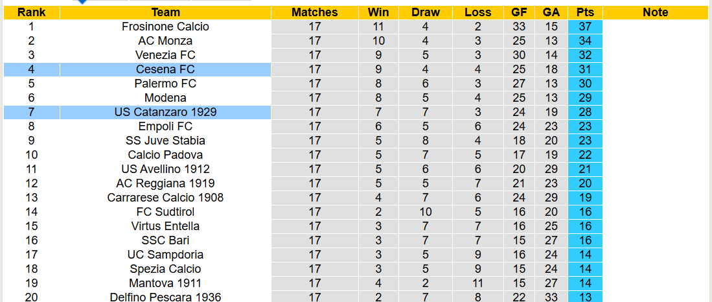This screenshot has height=302, width=712.
Task: Click the Rank column header
Action: pyautogui.click(x=31, y=12)
